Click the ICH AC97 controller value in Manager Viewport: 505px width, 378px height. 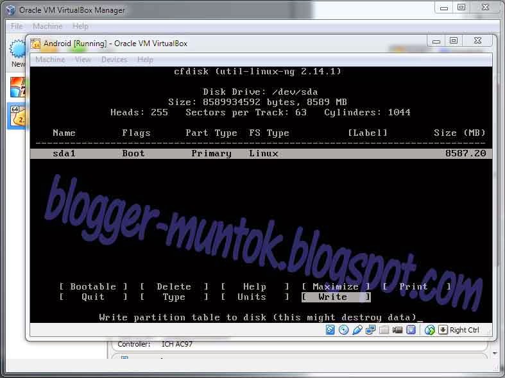177,344
